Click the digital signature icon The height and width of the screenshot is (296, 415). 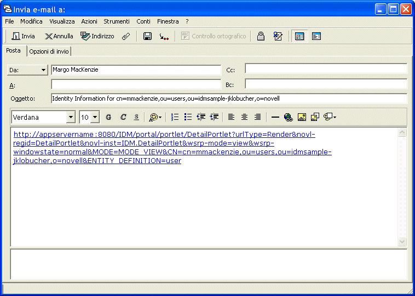point(278,36)
